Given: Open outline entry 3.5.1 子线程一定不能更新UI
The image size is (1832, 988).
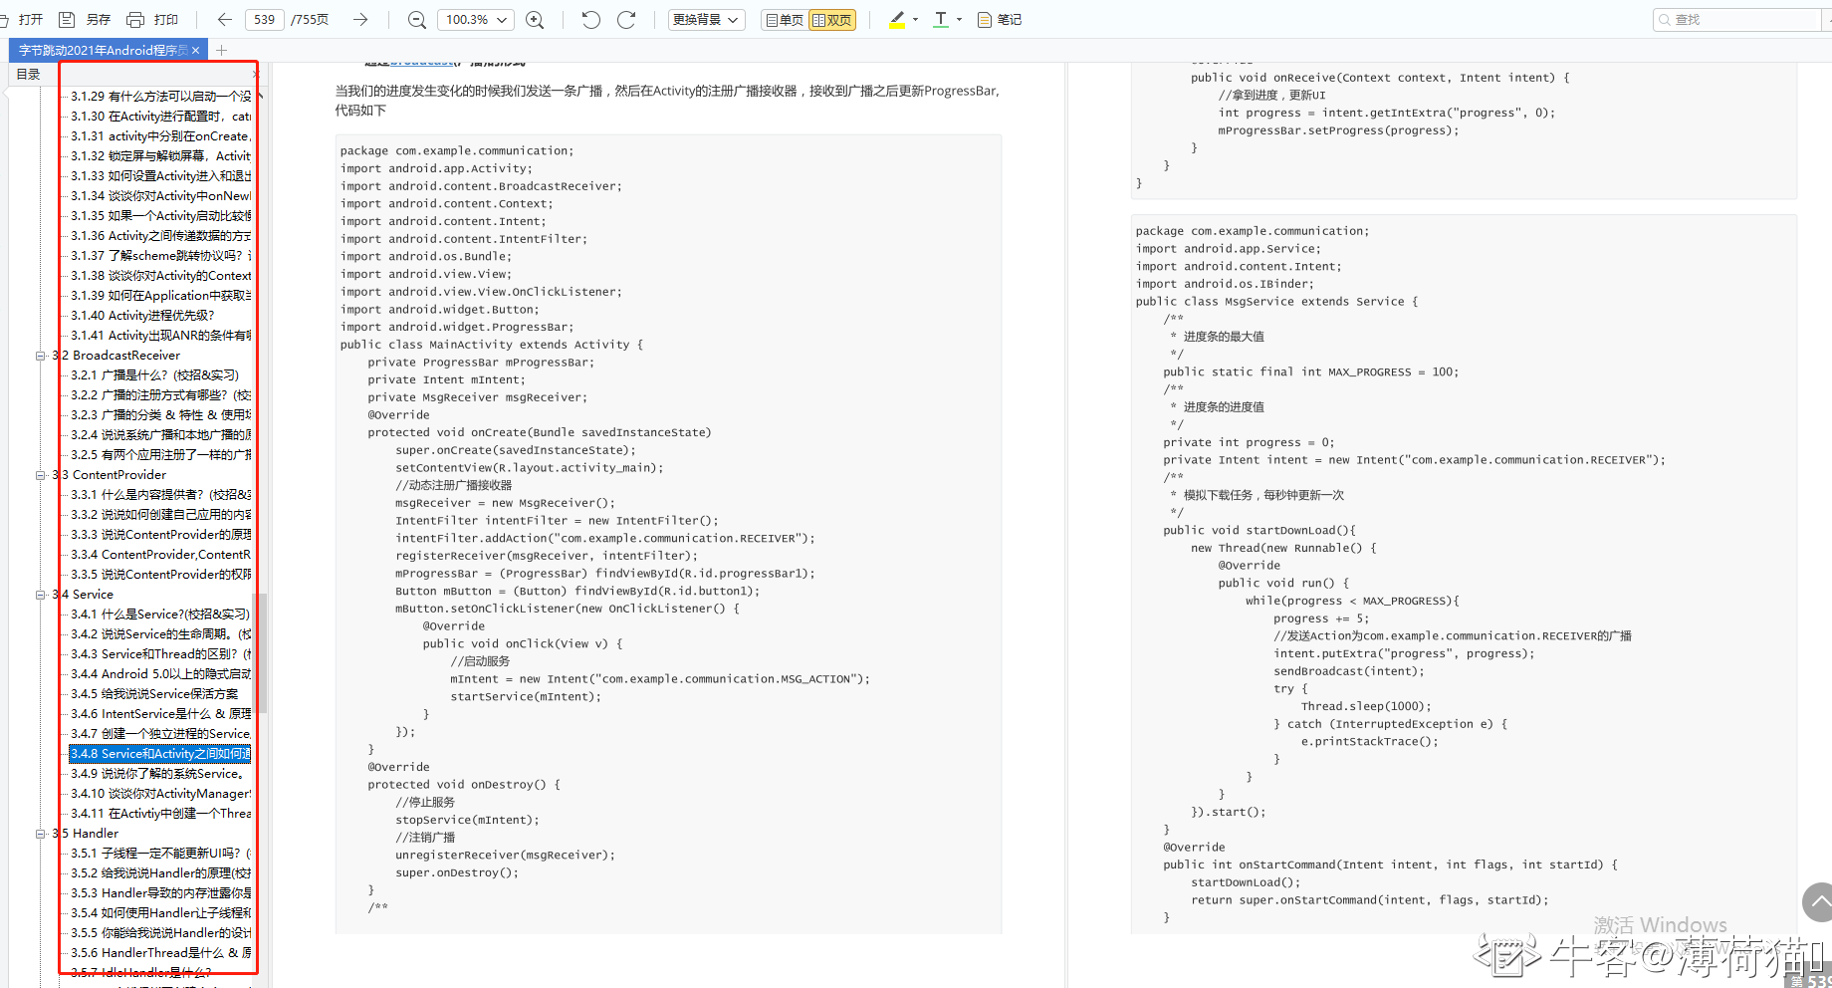Looking at the screenshot, I should click(x=160, y=854).
